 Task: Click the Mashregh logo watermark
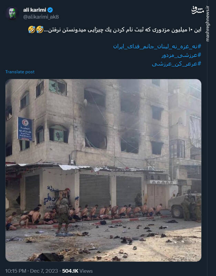point(197,10)
